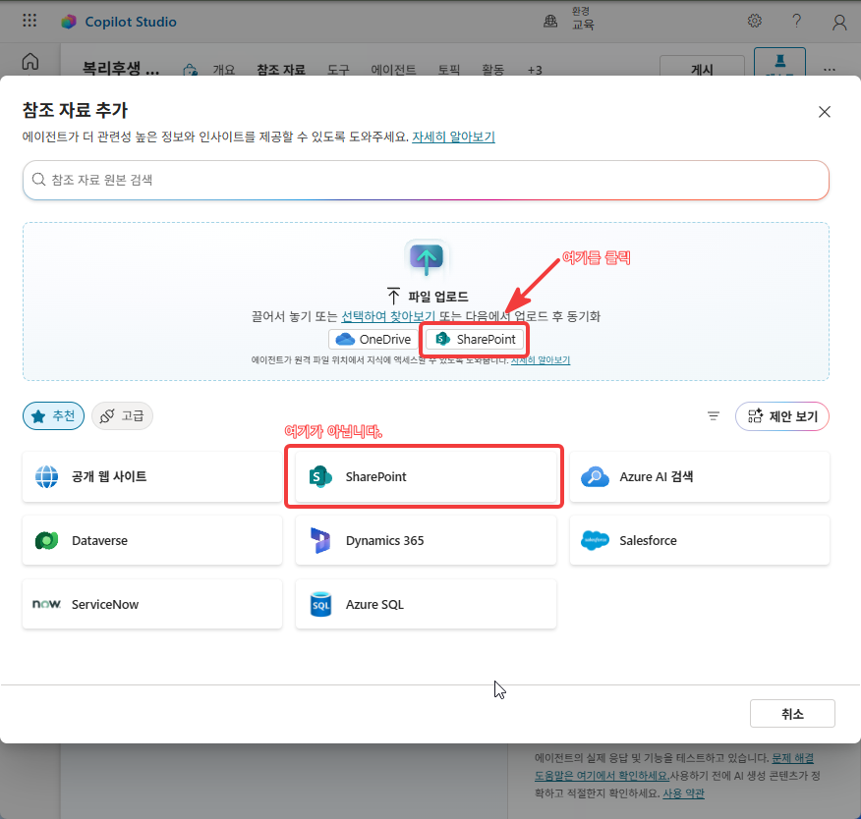Select the Azure SQL card

(426, 604)
